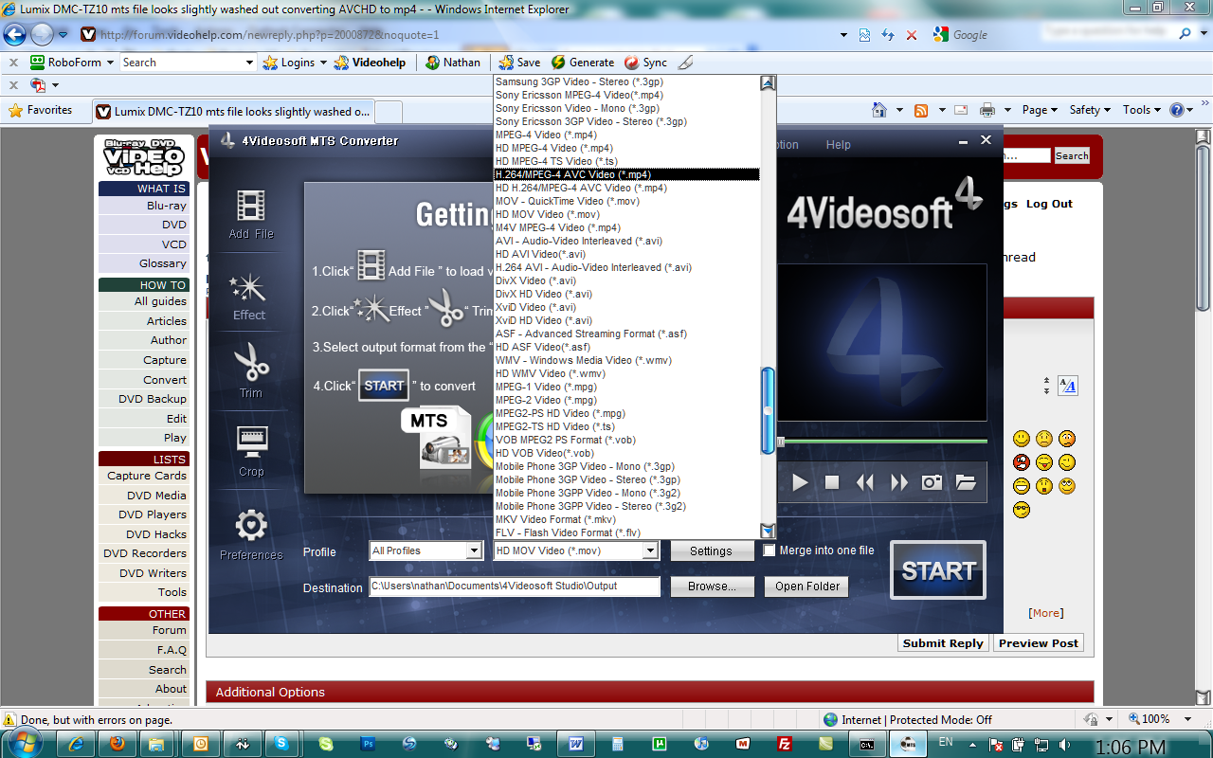Click the preview seek slider handle

(781, 442)
